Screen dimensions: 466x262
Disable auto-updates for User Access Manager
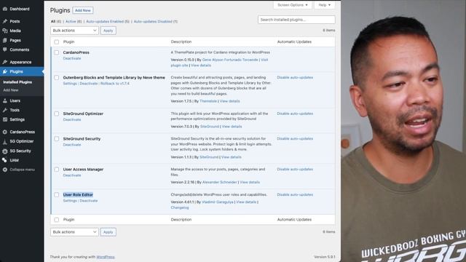click(295, 170)
